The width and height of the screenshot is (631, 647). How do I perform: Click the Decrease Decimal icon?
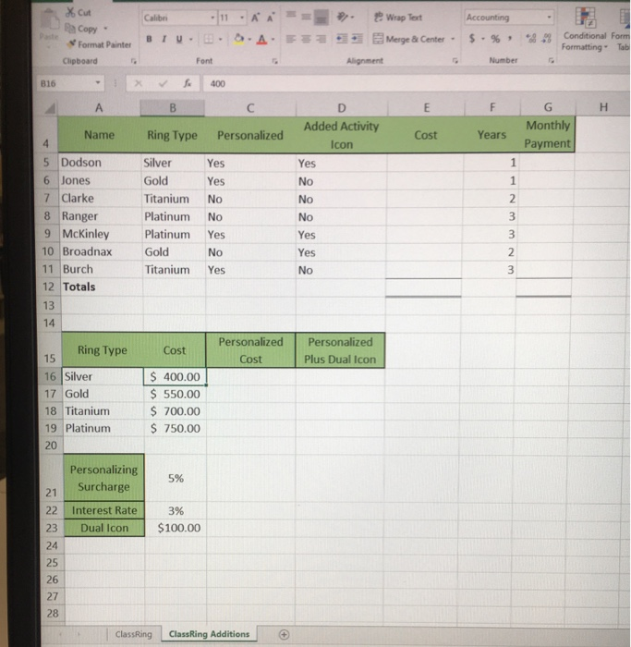click(547, 39)
